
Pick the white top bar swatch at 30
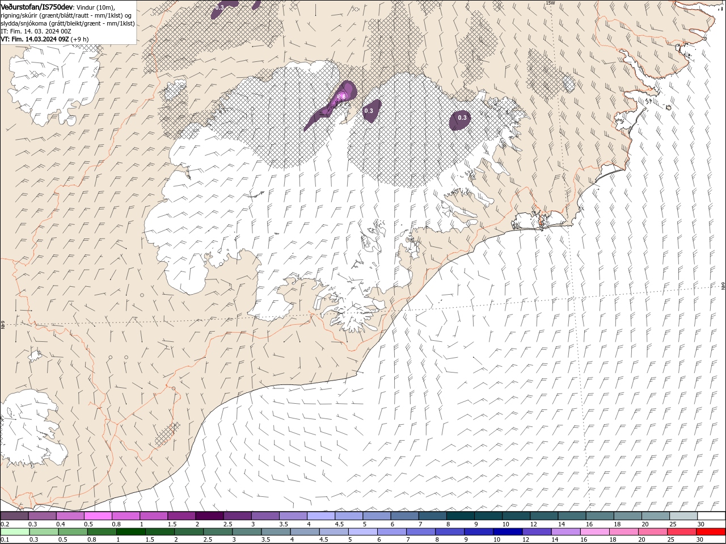click(711, 516)
